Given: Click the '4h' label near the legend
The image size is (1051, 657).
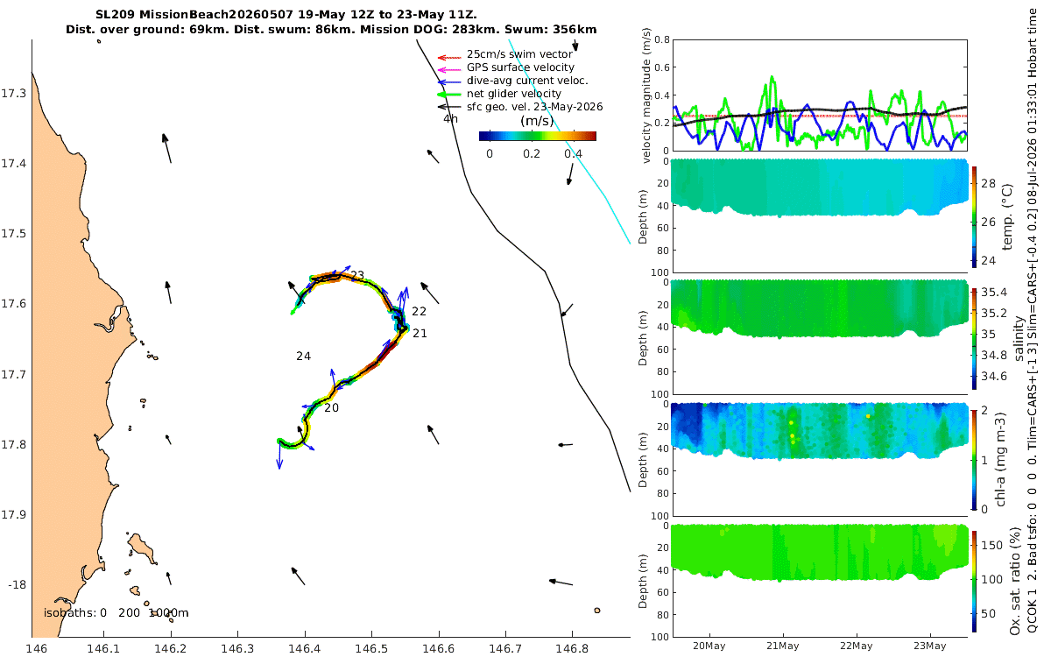Looking at the screenshot, I should [450, 118].
